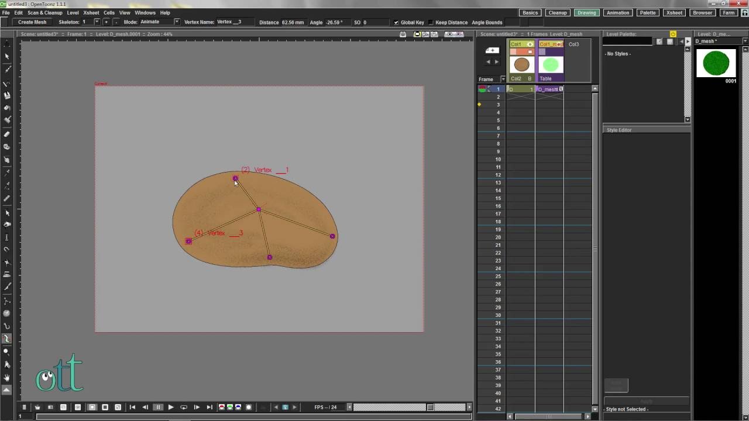The image size is (749, 421).
Task: Enable the Global Key checkbox
Action: (396, 22)
